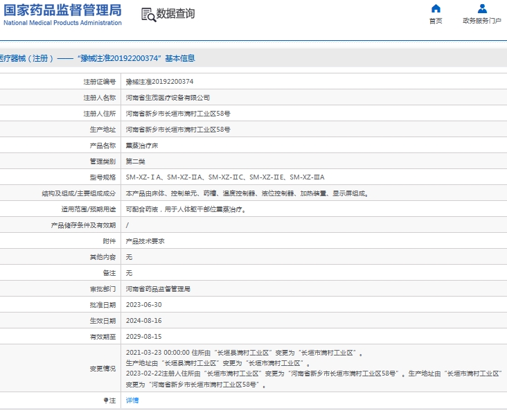Viewport: 507px width, 413px height.
Task: Select registration number value 豫械注准20192200374
Action: (x=159, y=82)
